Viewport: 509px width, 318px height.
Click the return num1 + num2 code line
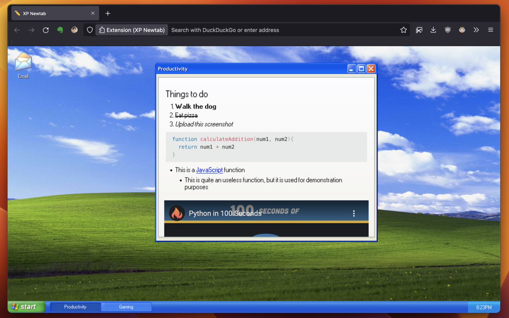pos(206,147)
